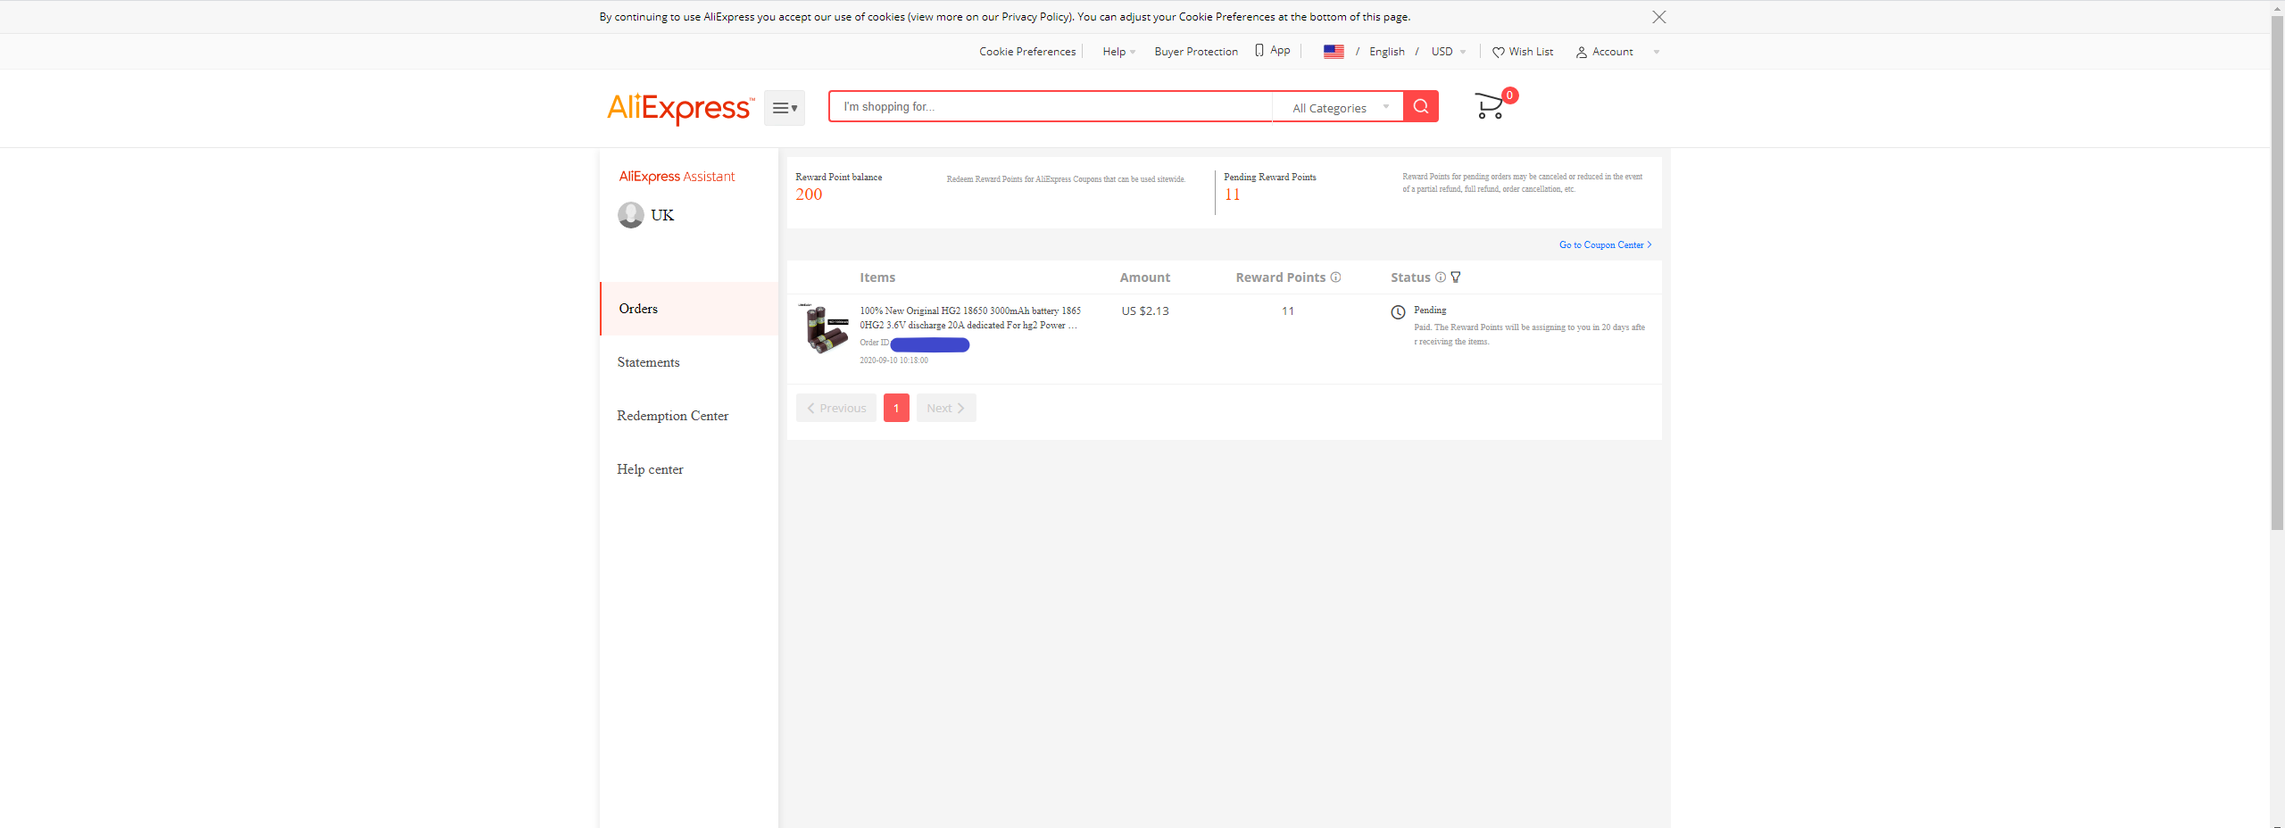Click the Reward Points info icon
The height and width of the screenshot is (828, 2285).
[1335, 277]
